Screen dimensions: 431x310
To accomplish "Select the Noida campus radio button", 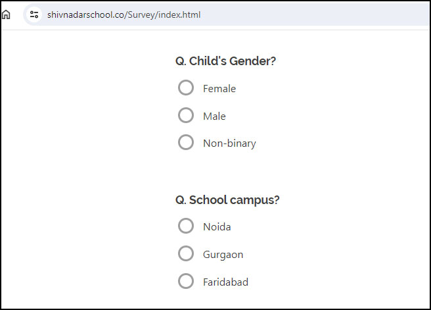I will 186,226.
